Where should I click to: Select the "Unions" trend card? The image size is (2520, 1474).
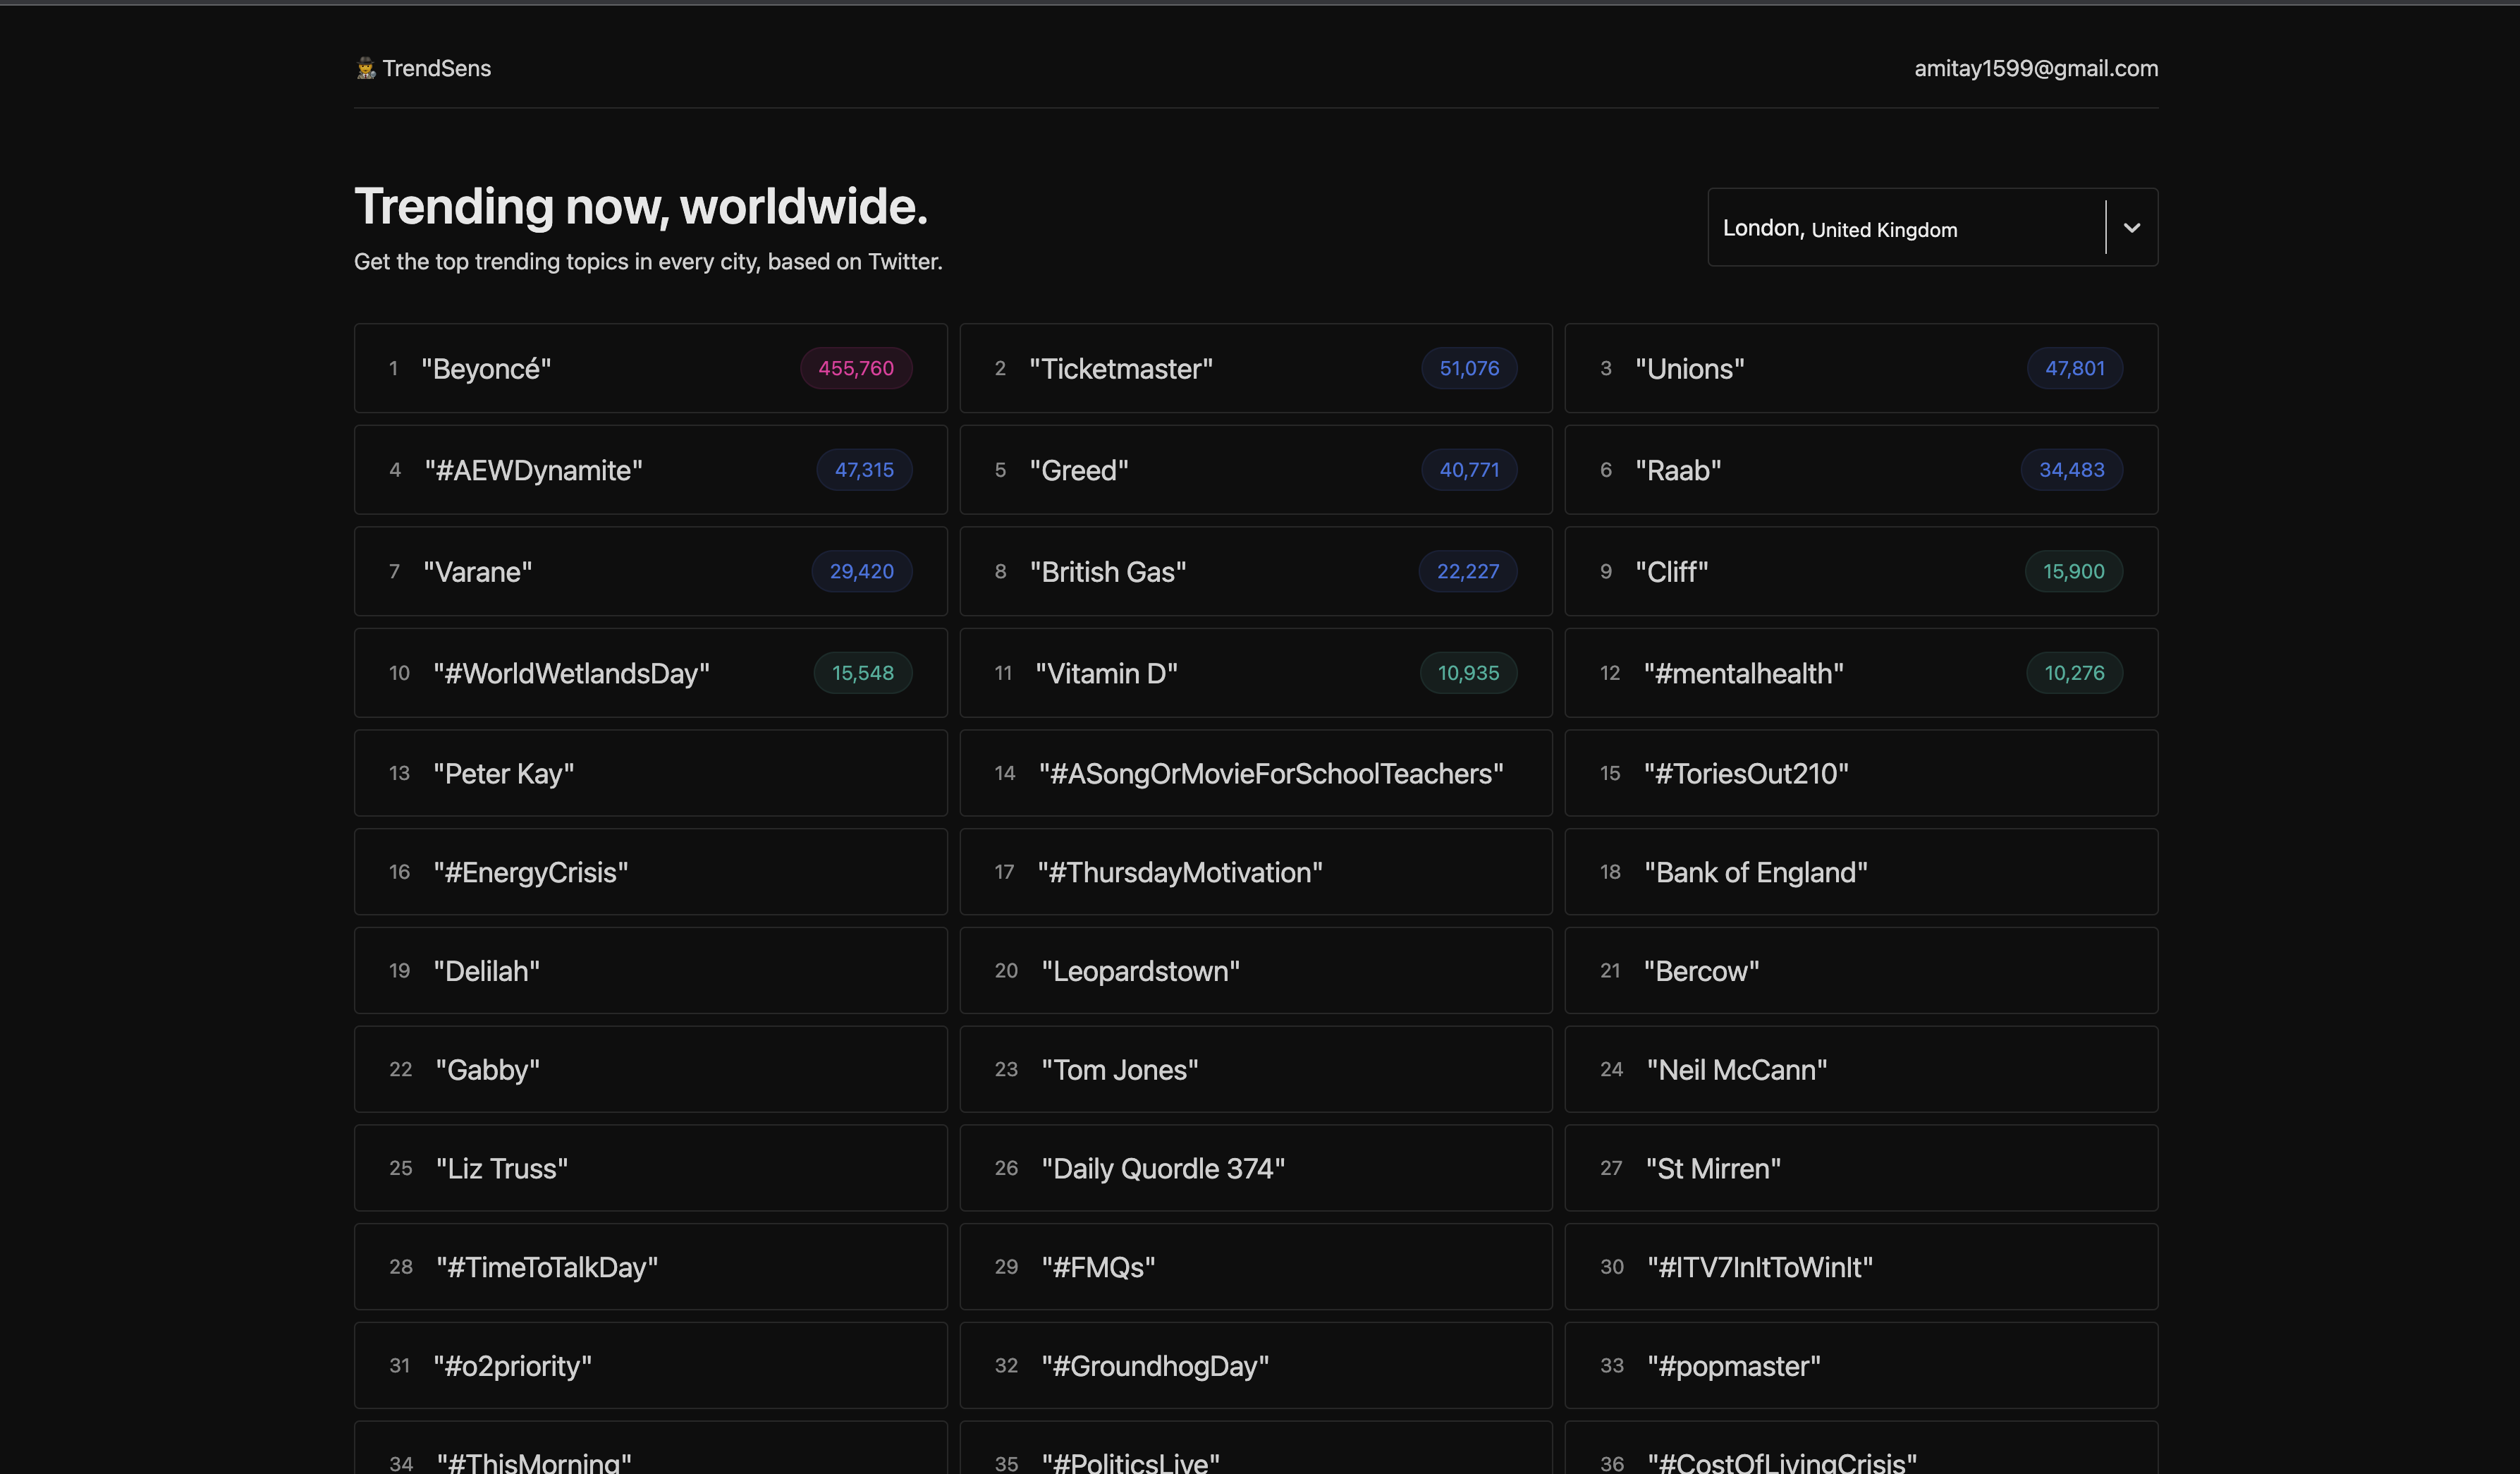coord(1861,368)
